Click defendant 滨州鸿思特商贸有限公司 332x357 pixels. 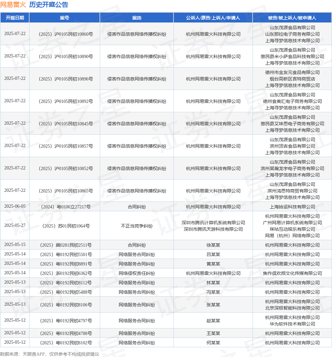[292, 191]
